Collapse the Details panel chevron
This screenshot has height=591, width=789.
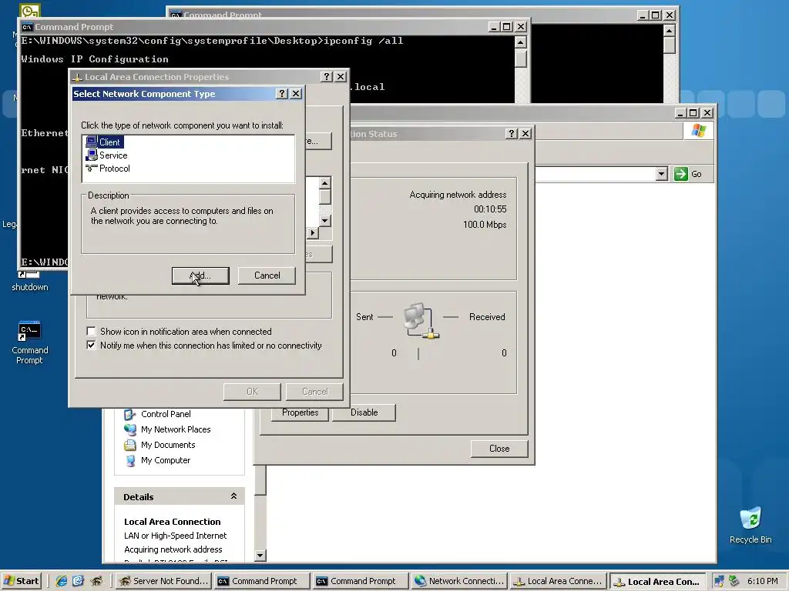(x=233, y=496)
